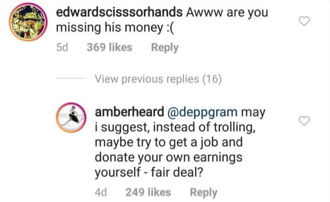Viewport: 330px width, 202px height.
Task: Reply to the edwardscisssorhands comment
Action: [165, 48]
